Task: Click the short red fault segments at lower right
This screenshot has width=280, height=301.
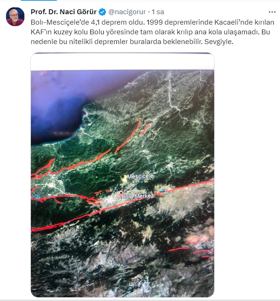Action: click(x=192, y=248)
